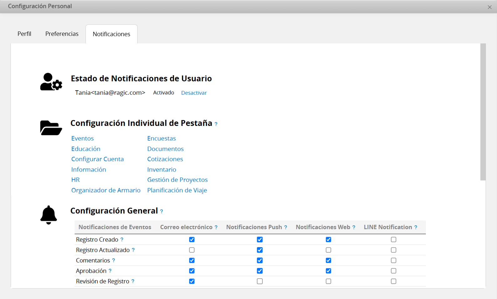The image size is (497, 299).
Task: Switch to the Preferencias tab
Action: (62, 34)
